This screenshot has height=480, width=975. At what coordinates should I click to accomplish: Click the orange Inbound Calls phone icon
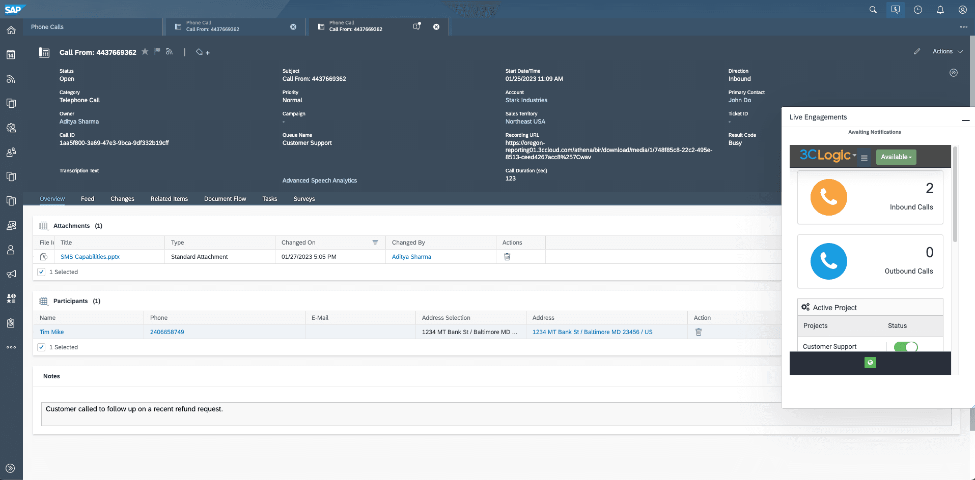click(x=828, y=197)
